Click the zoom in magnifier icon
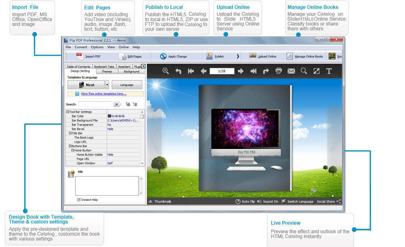The width and height of the screenshot is (405, 247). (x=166, y=71)
